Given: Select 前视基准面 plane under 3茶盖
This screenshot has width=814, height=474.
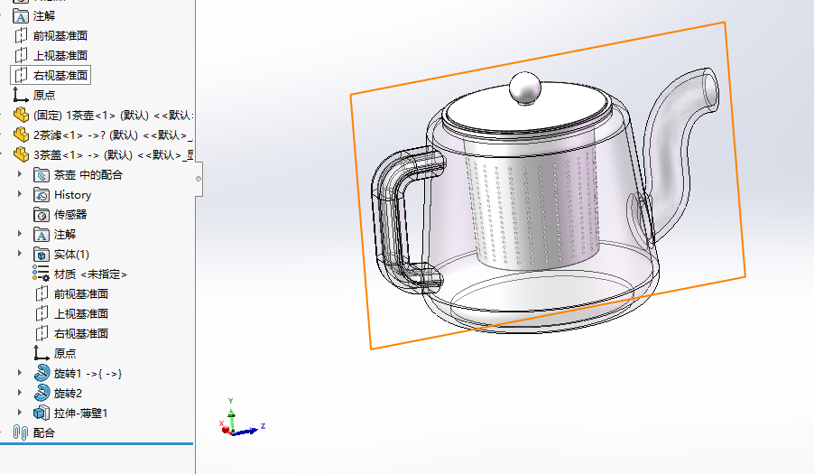Looking at the screenshot, I should pos(71,293).
